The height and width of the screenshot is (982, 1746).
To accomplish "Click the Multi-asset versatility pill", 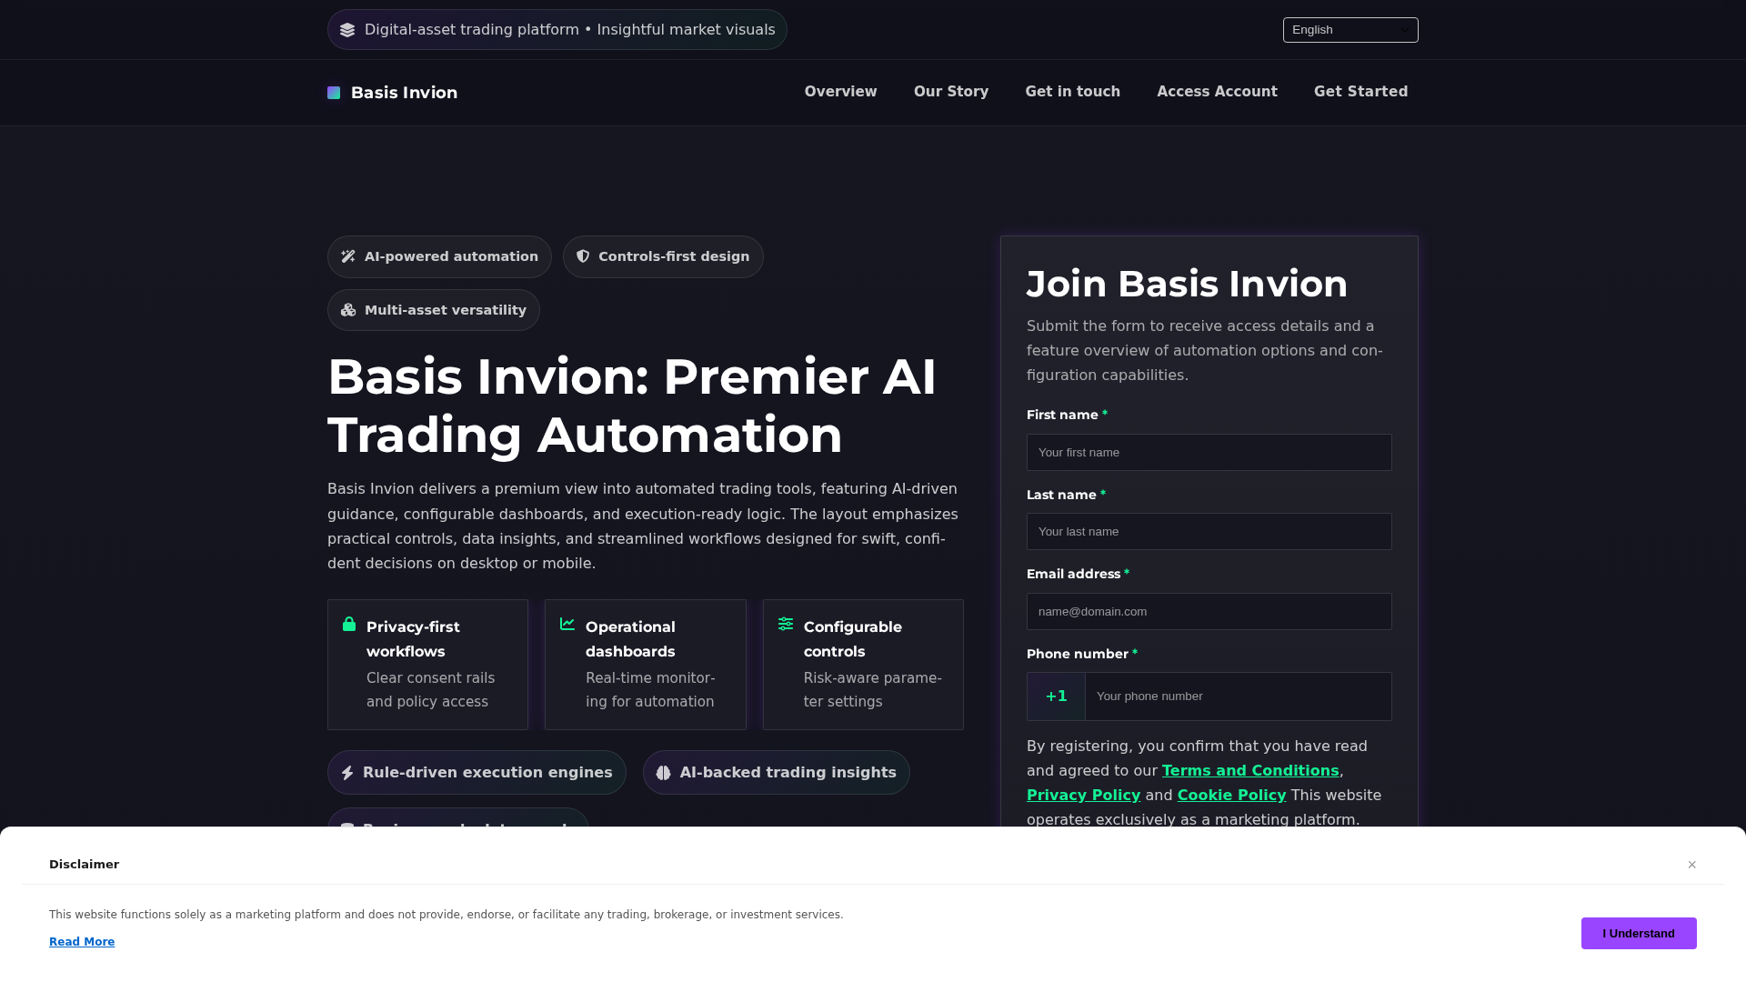I will pyautogui.click(x=434, y=310).
